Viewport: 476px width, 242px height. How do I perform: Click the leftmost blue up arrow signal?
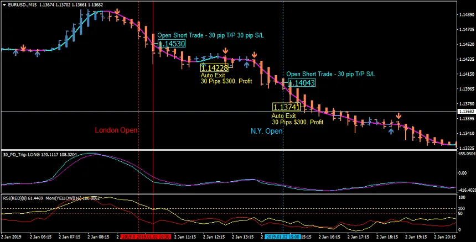click(x=16, y=53)
